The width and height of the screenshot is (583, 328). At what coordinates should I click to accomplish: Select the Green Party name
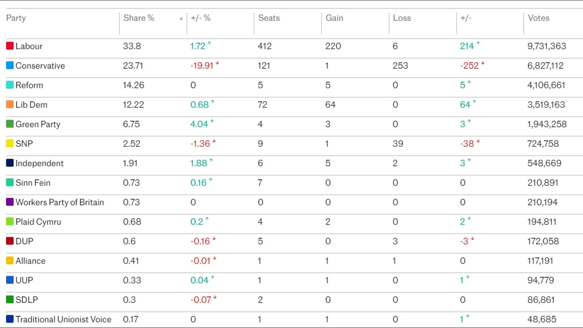point(38,124)
